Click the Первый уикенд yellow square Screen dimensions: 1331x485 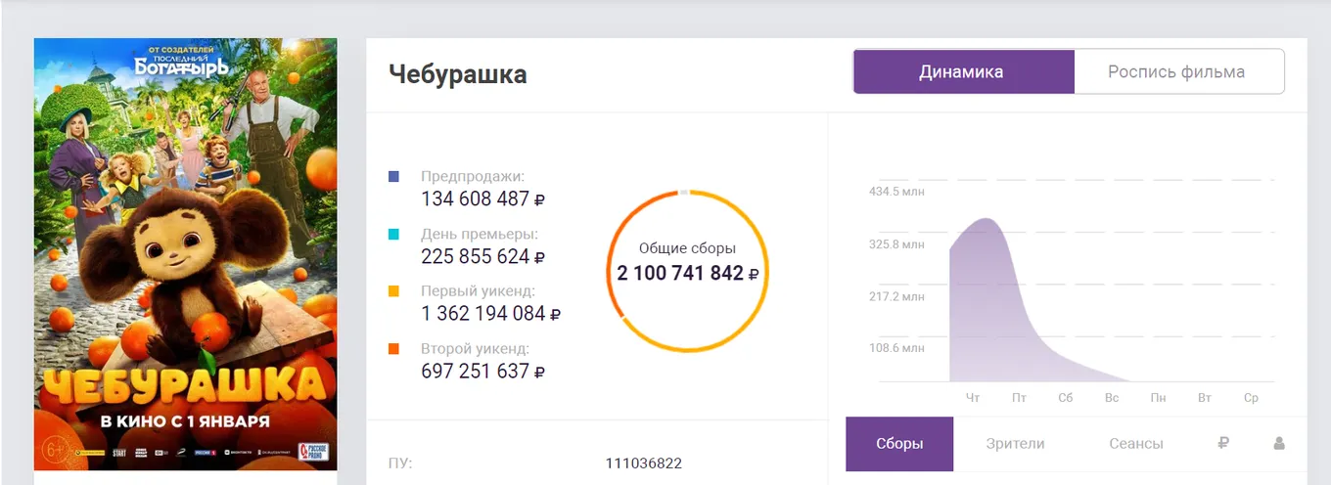click(x=393, y=291)
